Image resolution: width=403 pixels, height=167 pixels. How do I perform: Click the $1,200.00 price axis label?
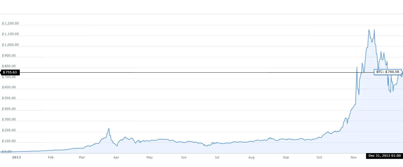click(x=10, y=23)
